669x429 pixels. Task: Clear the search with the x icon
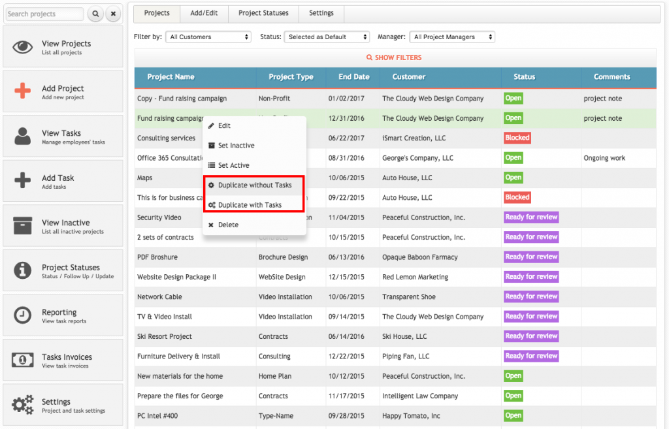111,13
